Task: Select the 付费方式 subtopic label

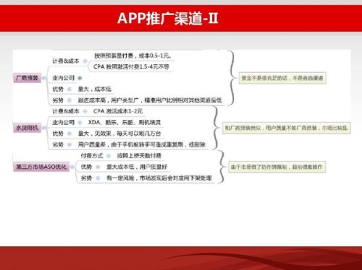Action: [x=92, y=156]
